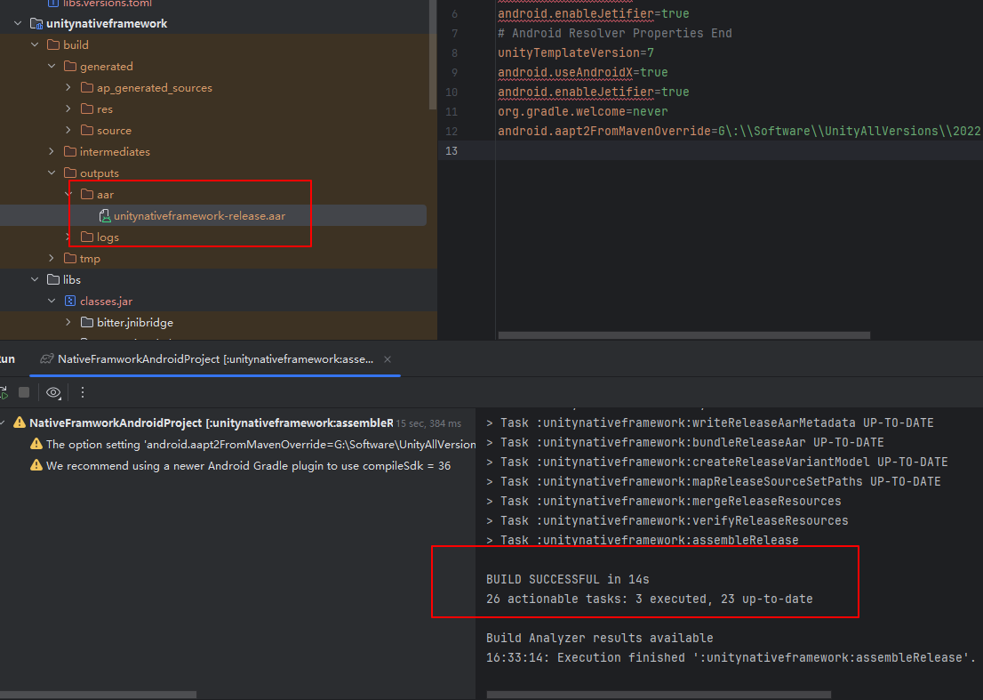
Task: Click the Execution finished log line
Action: [x=731, y=658]
